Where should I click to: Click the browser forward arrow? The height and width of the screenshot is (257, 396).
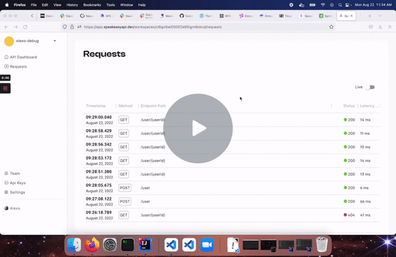pos(16,27)
